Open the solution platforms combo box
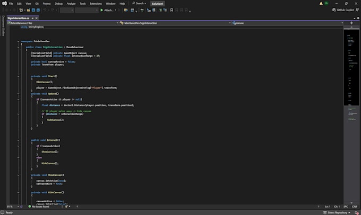Screen dimensions: 361x215 tap(87, 10)
